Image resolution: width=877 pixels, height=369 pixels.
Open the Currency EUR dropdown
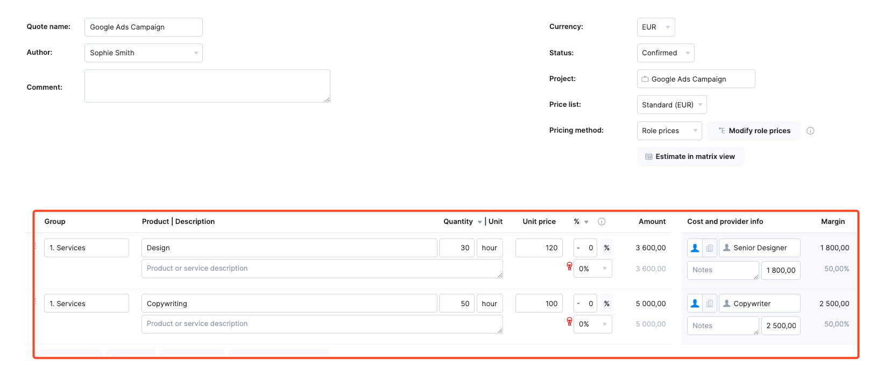click(x=656, y=27)
